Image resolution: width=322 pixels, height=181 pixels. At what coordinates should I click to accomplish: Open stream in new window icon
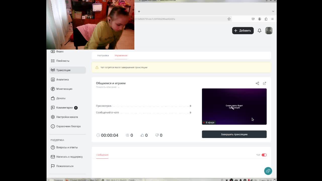point(264,83)
